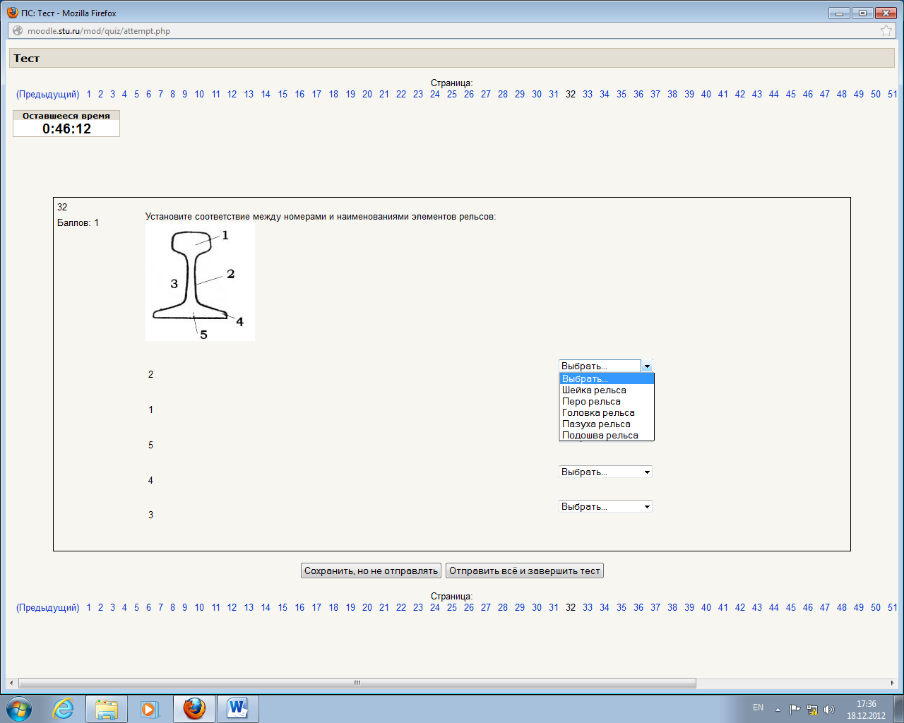904x723 pixels.
Task: Click EN language indicator
Action: (x=758, y=707)
